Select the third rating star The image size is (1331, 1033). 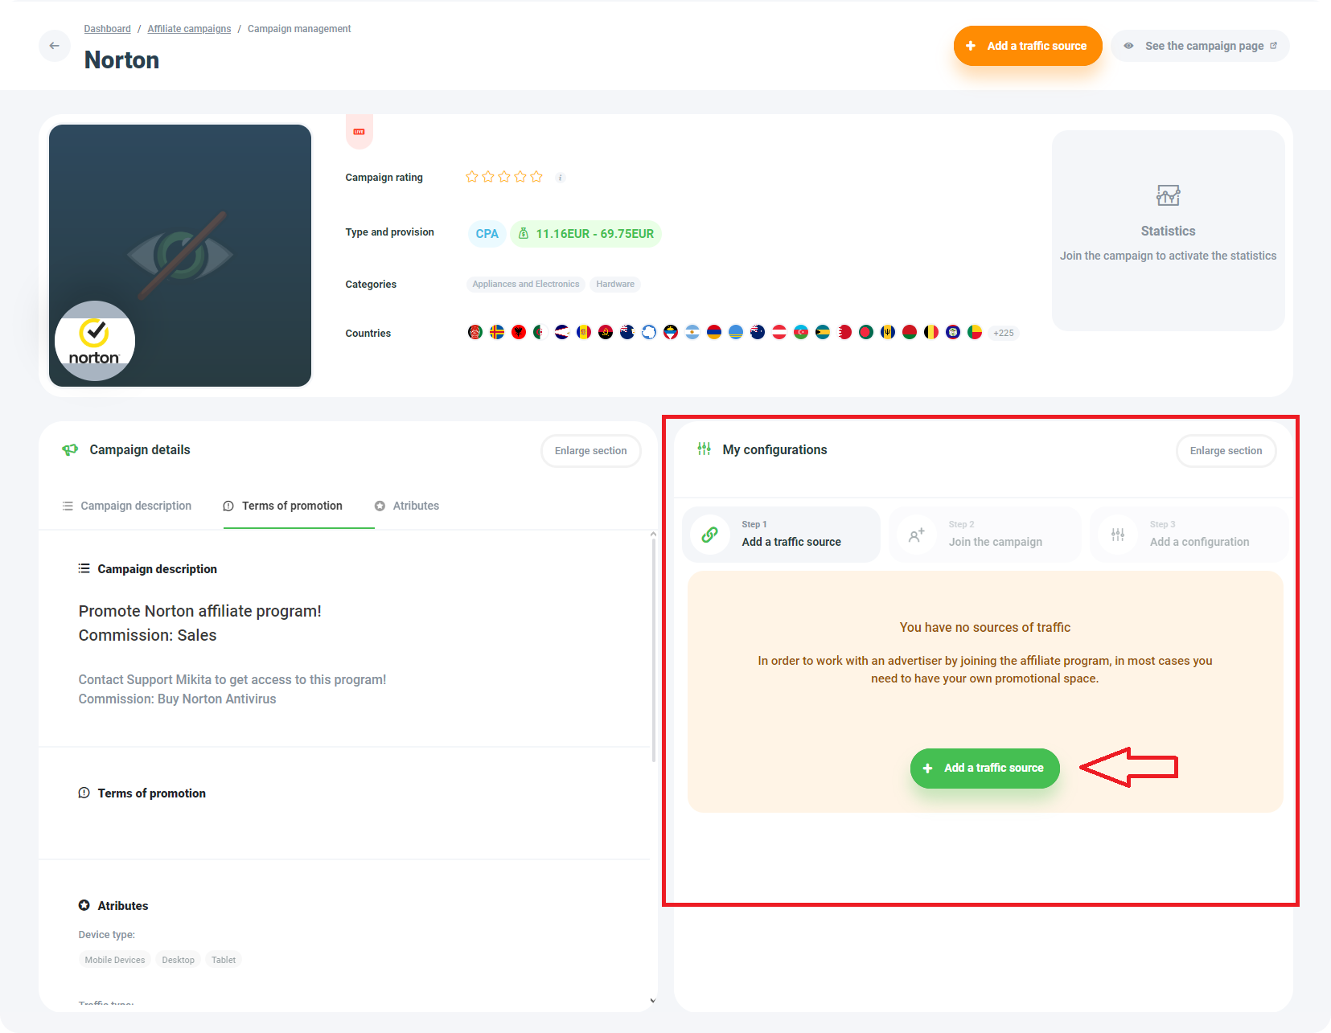pos(504,177)
